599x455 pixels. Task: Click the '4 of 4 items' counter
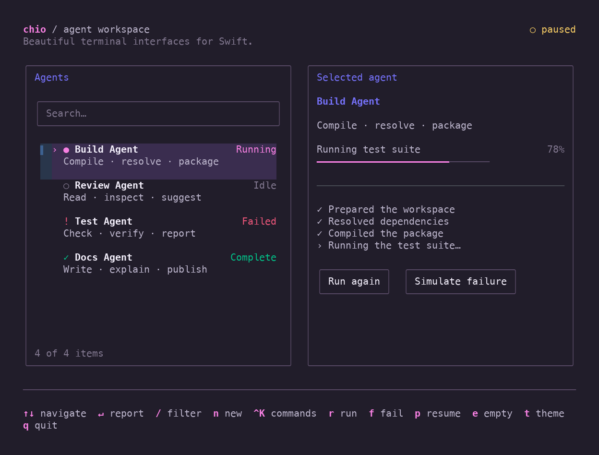pos(69,354)
